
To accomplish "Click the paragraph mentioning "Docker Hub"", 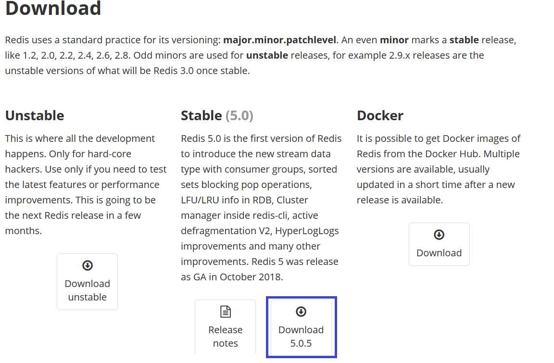I will click(x=439, y=169).
